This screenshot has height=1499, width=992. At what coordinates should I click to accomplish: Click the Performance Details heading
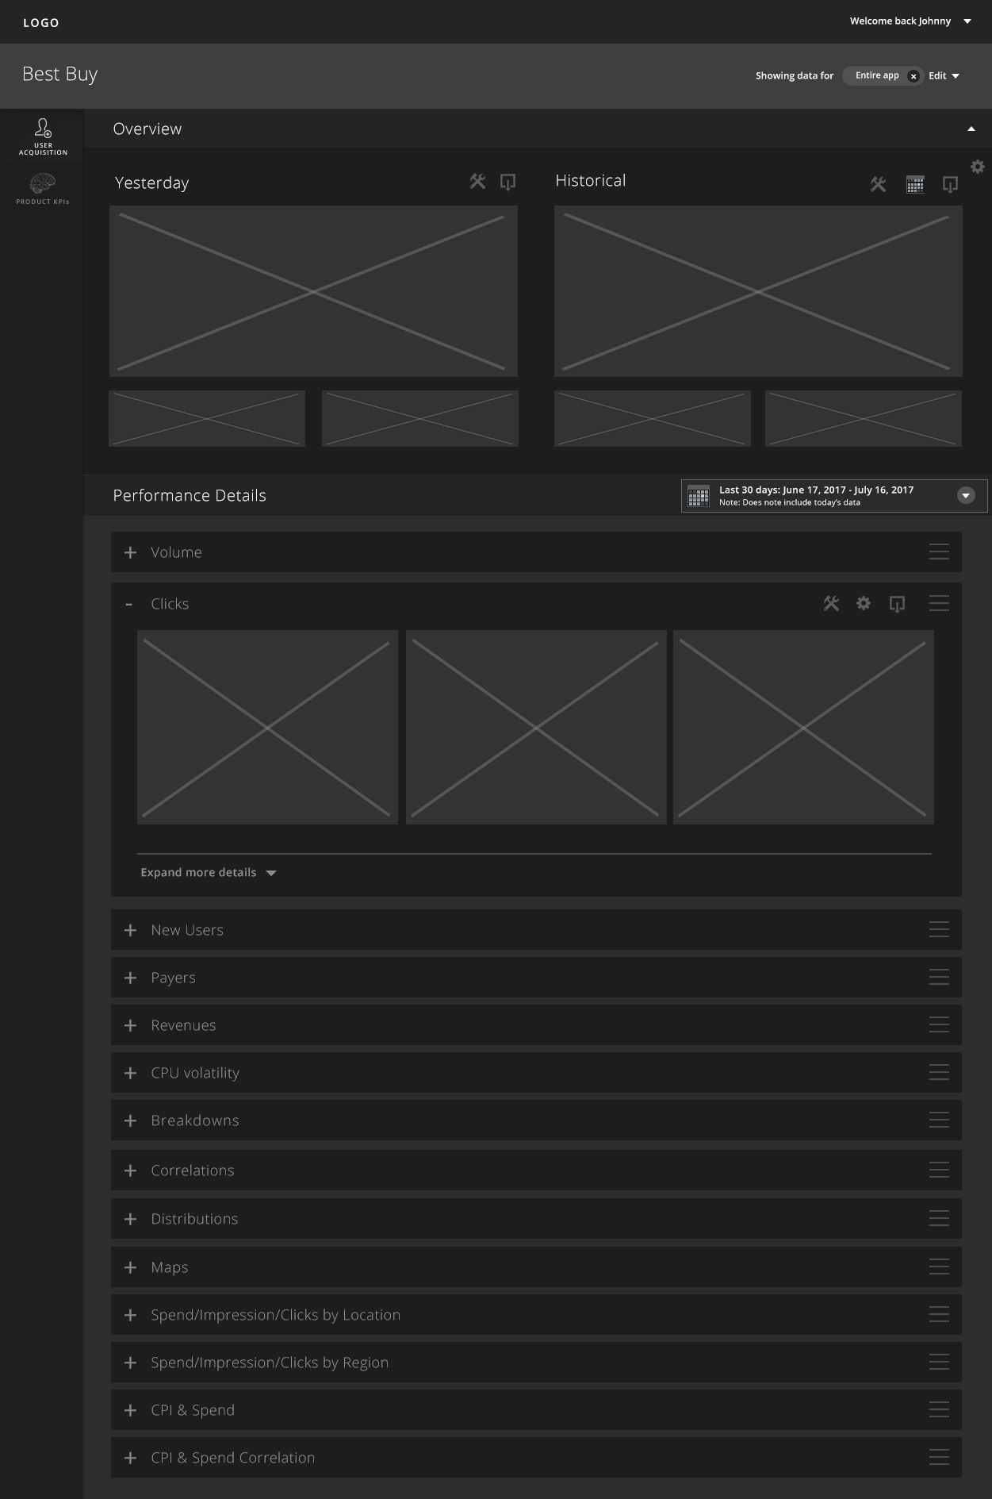190,496
